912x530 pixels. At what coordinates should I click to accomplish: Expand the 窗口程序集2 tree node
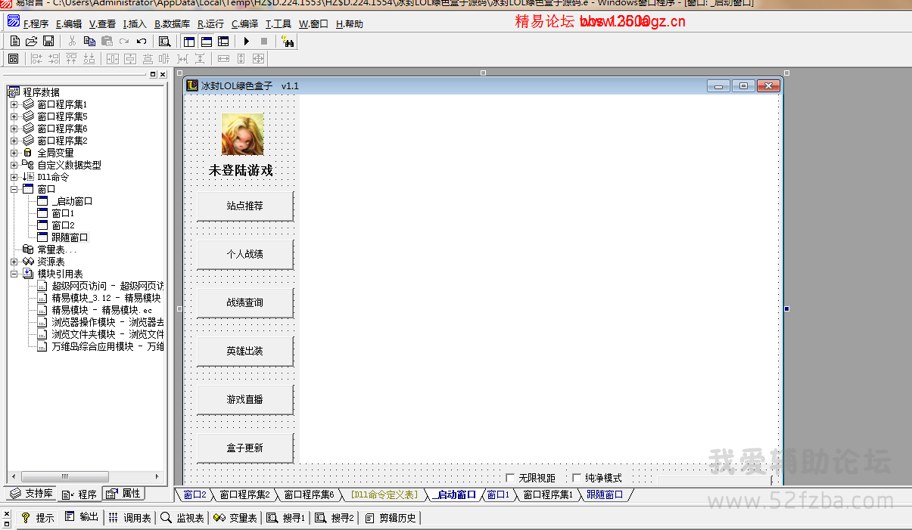14,141
